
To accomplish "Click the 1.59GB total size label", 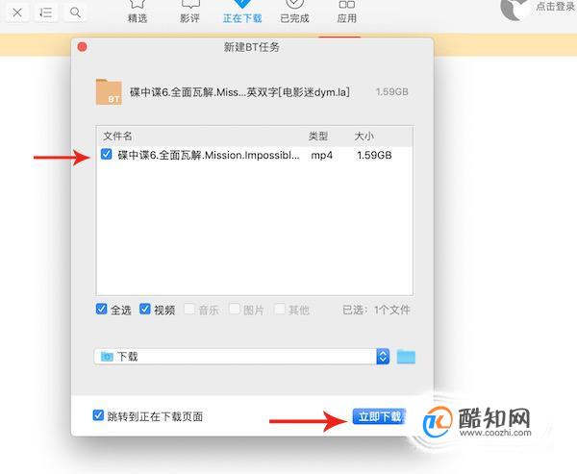I will pyautogui.click(x=392, y=92).
